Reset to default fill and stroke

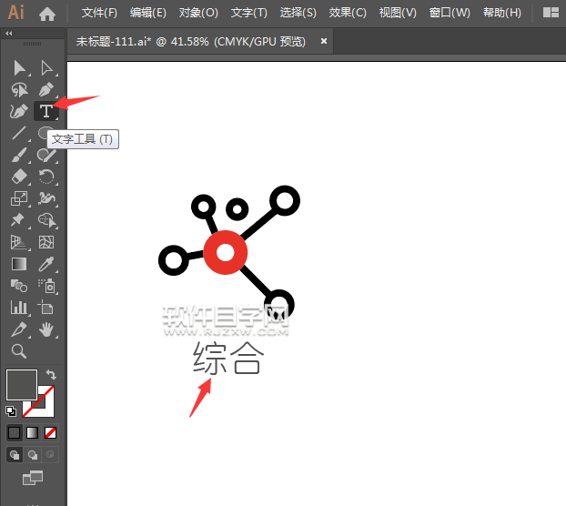pos(11,411)
